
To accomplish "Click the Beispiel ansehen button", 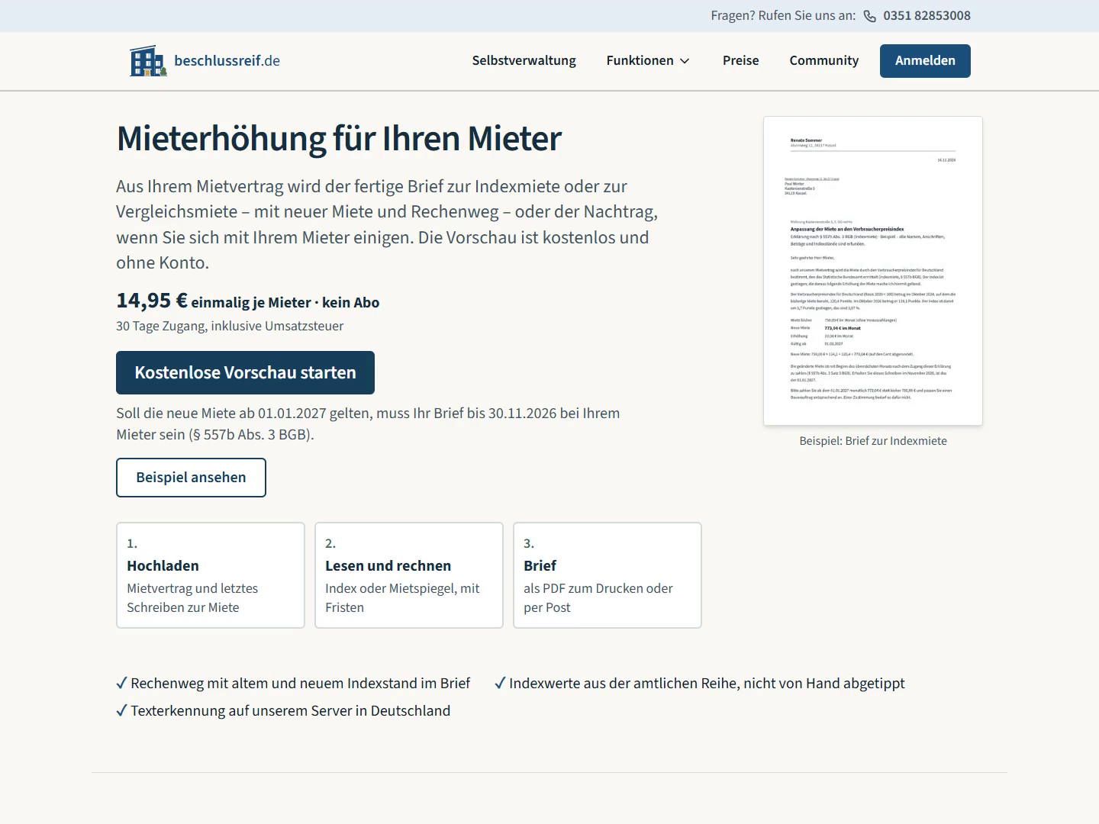I will pos(191,478).
